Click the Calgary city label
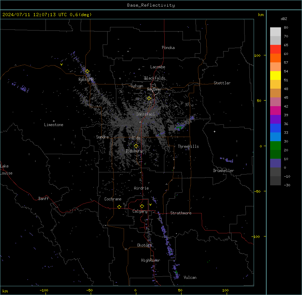 click(x=140, y=211)
